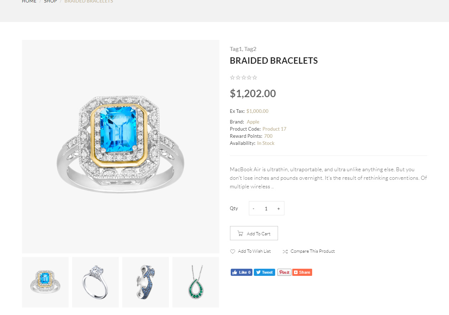Click the orange Share button
Viewport: 449px width, 315px height.
point(302,272)
